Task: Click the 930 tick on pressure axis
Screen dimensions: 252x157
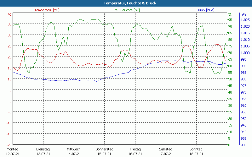Action: tap(243, 145)
